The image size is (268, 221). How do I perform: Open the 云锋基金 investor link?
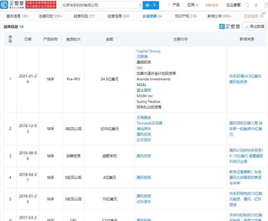[144, 118]
